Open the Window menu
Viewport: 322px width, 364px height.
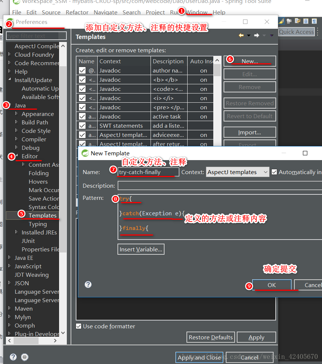coord(197,12)
